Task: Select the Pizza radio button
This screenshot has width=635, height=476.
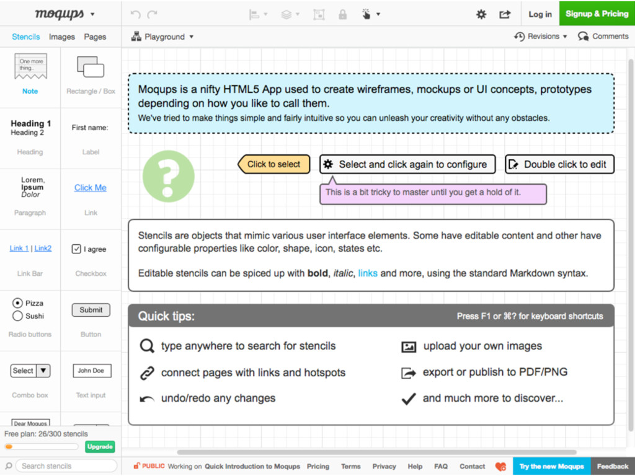Action: (x=17, y=302)
